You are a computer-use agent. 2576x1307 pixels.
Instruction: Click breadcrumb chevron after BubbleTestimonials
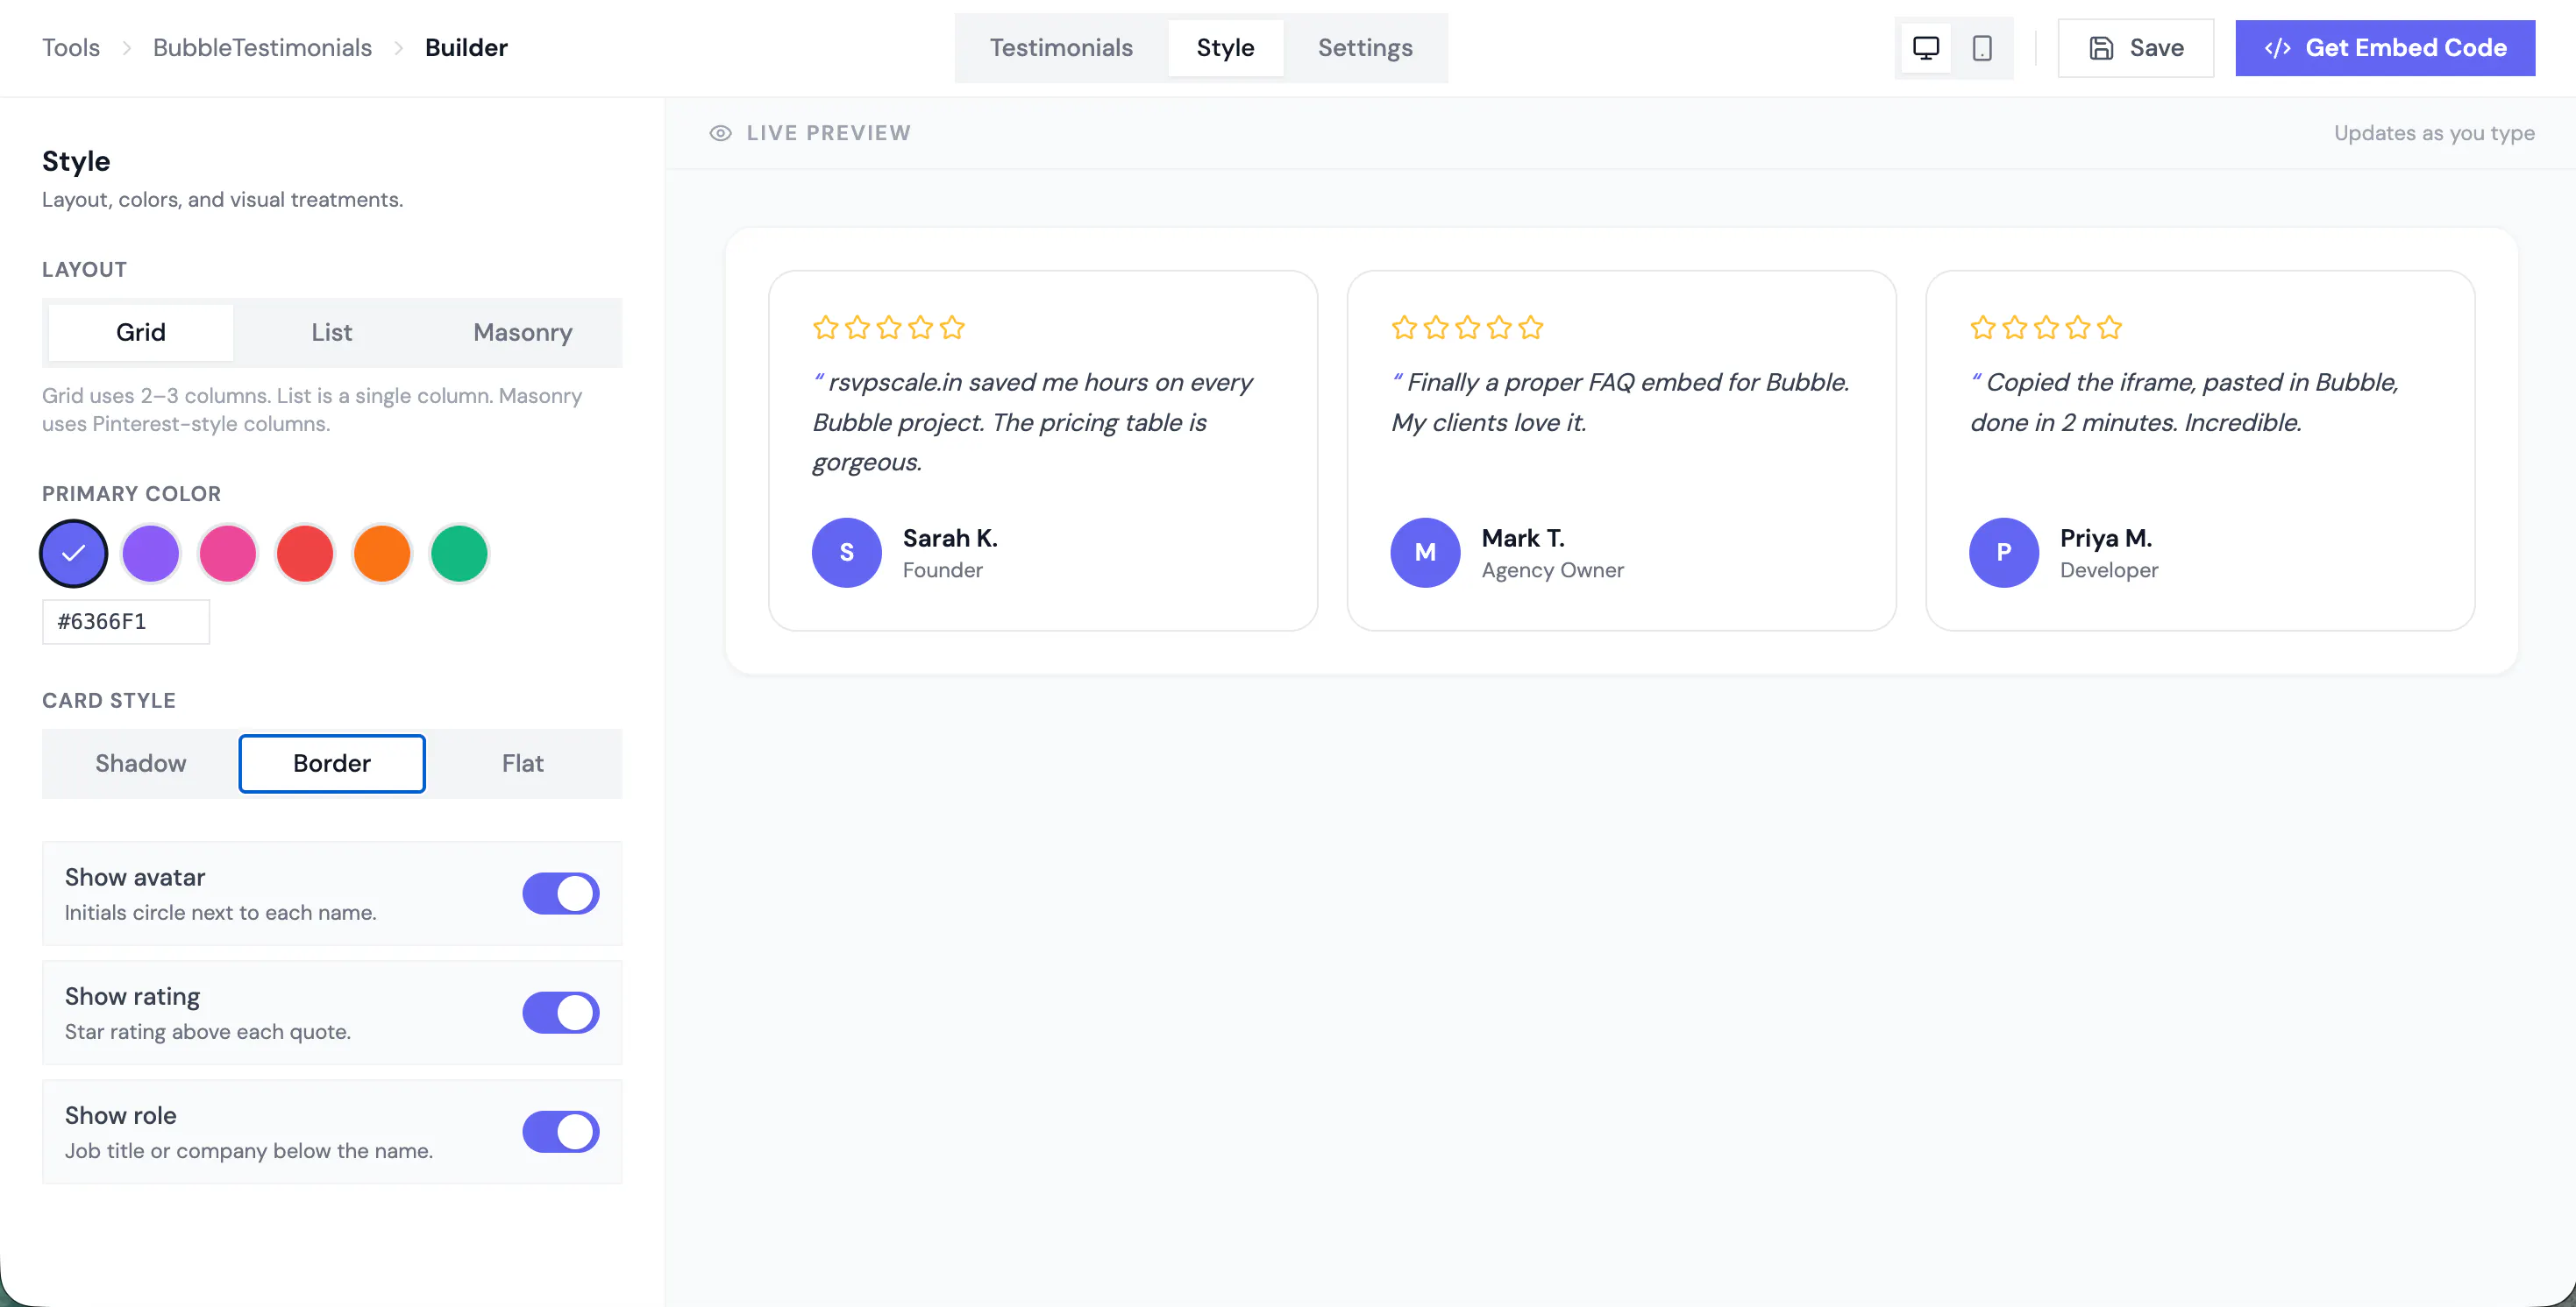point(399,48)
